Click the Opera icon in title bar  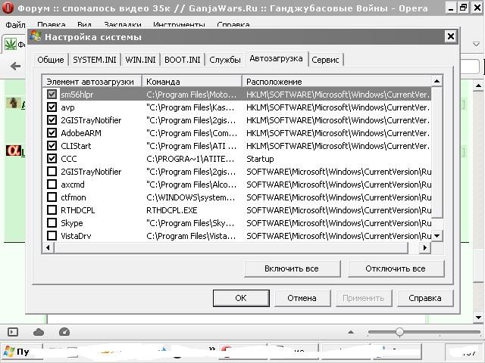[8, 8]
